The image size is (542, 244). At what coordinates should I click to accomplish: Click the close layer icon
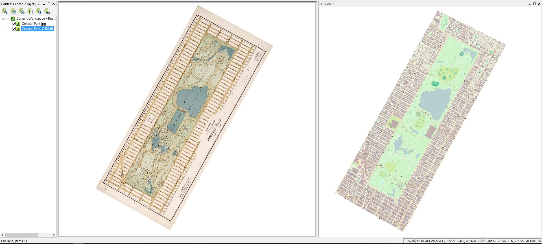[x=22, y=11]
